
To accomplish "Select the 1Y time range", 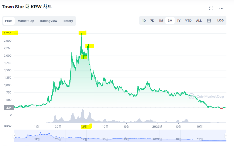I will pos(179,20).
